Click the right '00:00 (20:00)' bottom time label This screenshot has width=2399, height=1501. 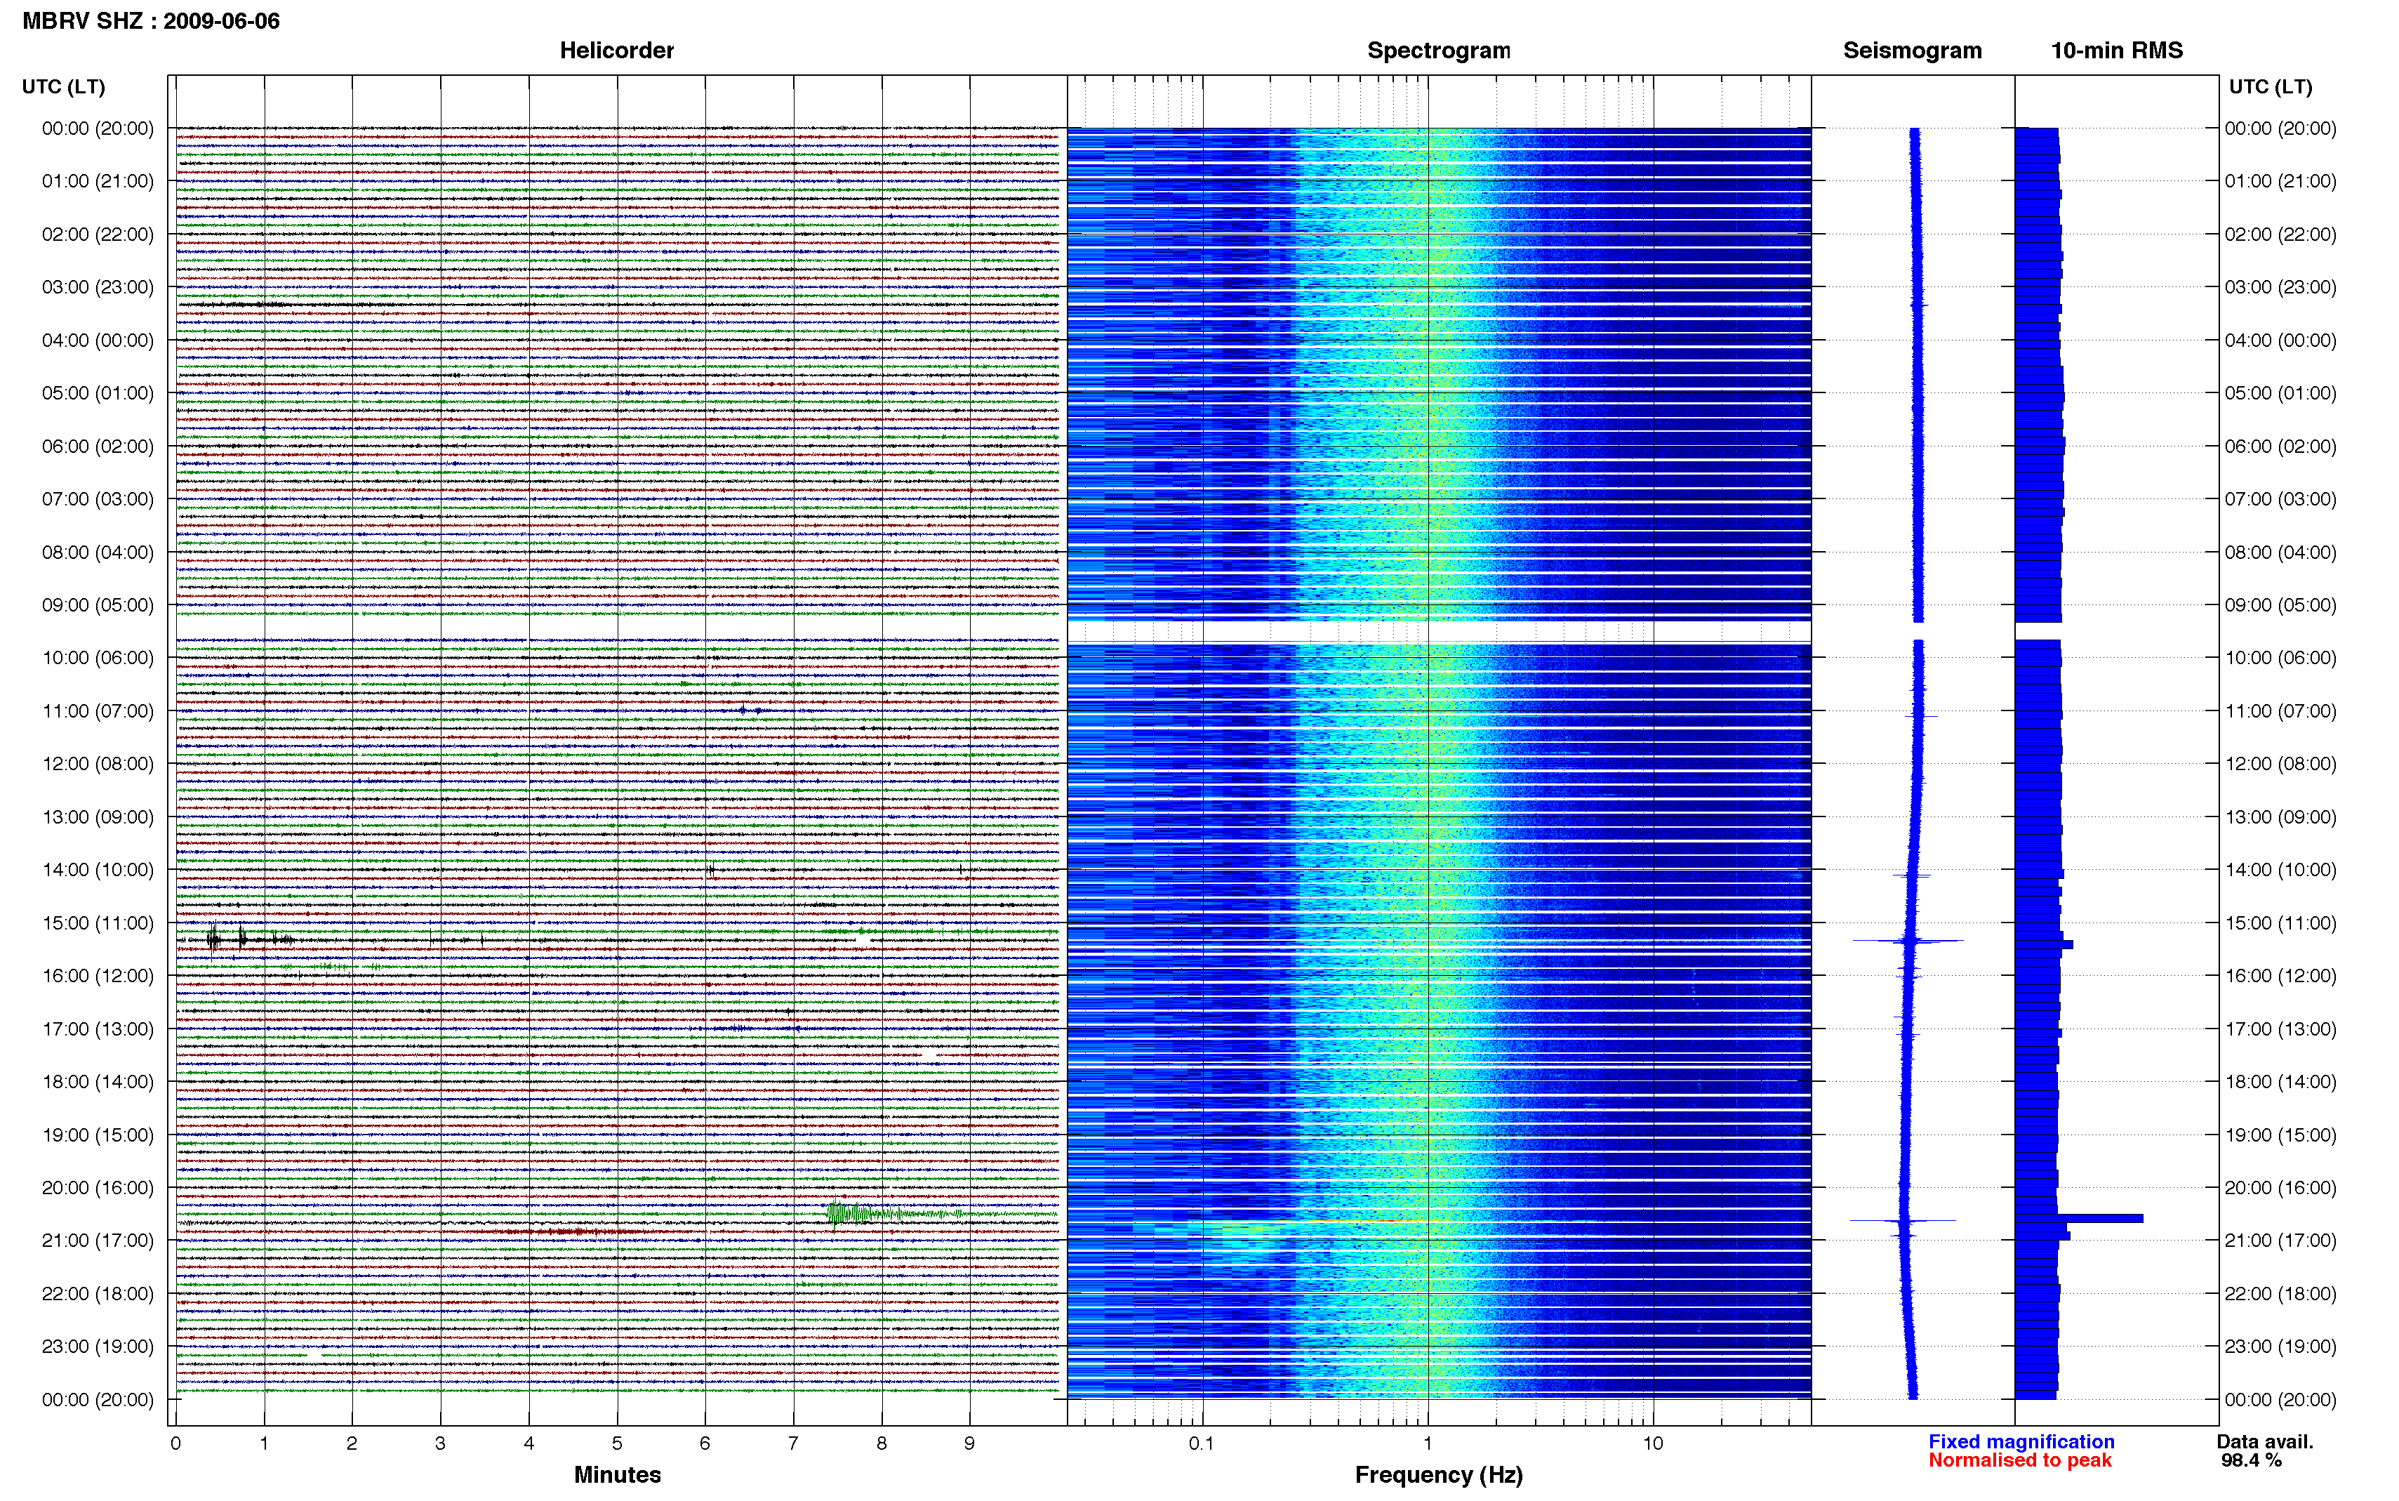tap(2280, 1400)
